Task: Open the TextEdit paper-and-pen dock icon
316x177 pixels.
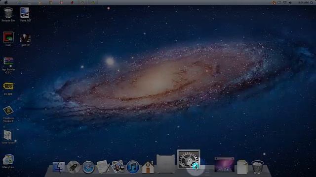Action: coord(103,167)
